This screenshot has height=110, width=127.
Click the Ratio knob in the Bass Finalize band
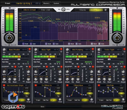tap(4, 72)
